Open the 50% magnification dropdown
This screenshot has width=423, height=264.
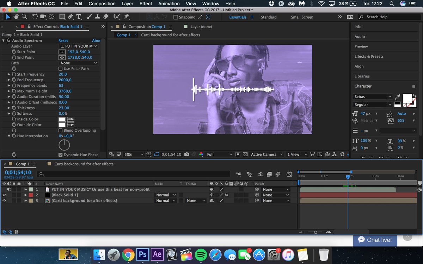tap(134, 154)
